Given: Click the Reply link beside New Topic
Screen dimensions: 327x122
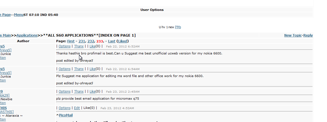Looking at the screenshot, I should point(308,35).
